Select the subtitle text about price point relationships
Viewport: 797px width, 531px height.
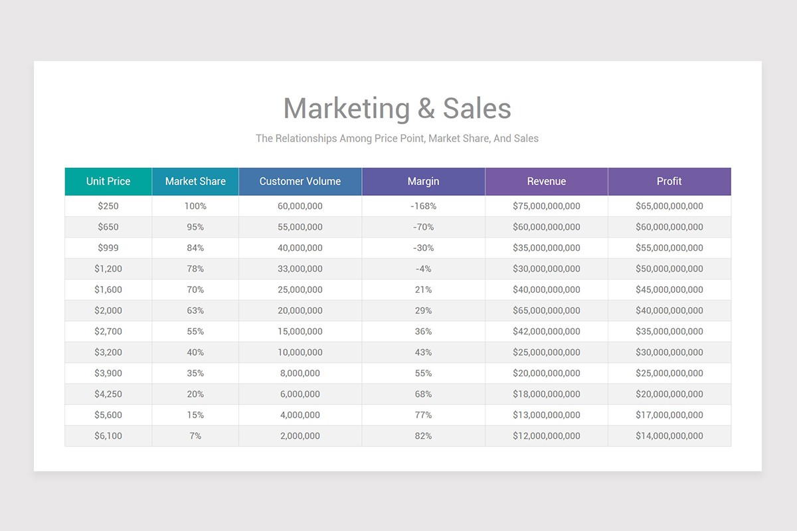click(x=397, y=138)
